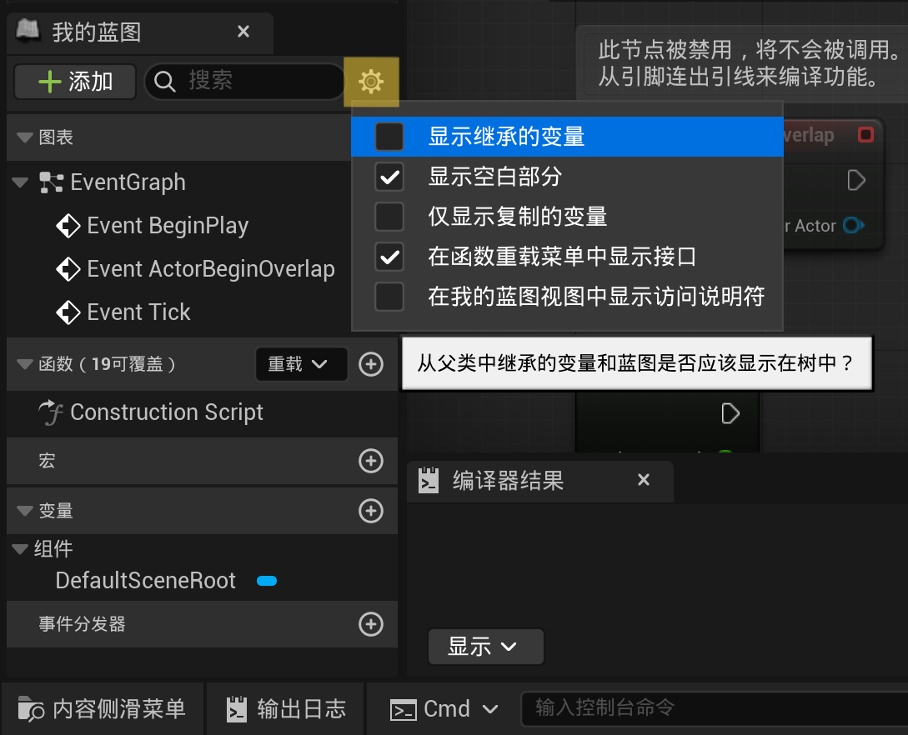
Task: Switch to 我的蓝图 tab
Action: (97, 32)
